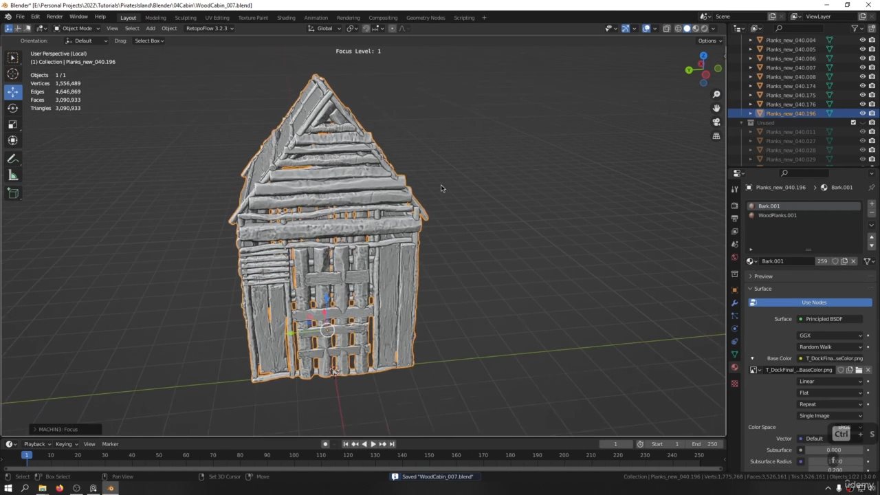The width and height of the screenshot is (880, 495).
Task: Click the End frame 250 field
Action: [705, 444]
